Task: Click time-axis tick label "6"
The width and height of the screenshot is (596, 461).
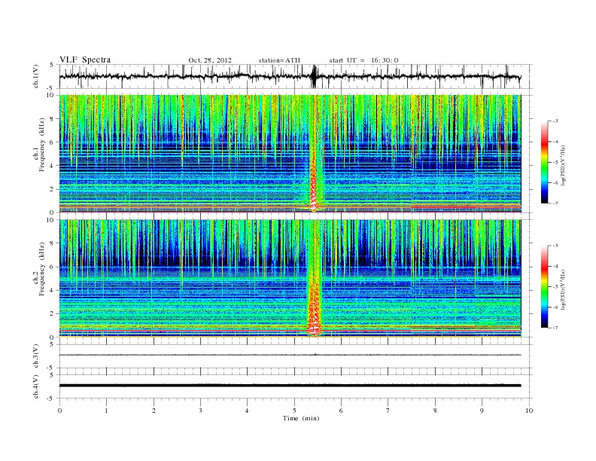Action: click(x=341, y=411)
